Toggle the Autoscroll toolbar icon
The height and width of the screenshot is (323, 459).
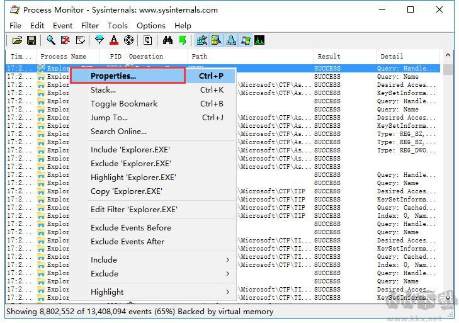65,40
